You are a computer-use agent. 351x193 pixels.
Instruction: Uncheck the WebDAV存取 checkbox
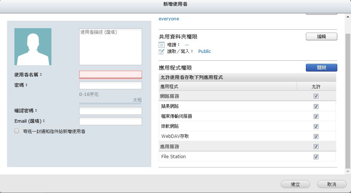(316, 136)
